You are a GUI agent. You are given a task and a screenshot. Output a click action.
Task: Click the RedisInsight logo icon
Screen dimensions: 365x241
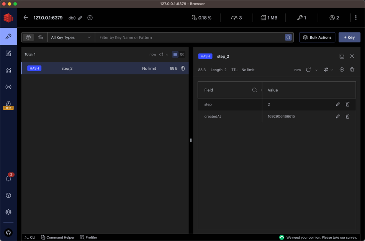(8, 18)
